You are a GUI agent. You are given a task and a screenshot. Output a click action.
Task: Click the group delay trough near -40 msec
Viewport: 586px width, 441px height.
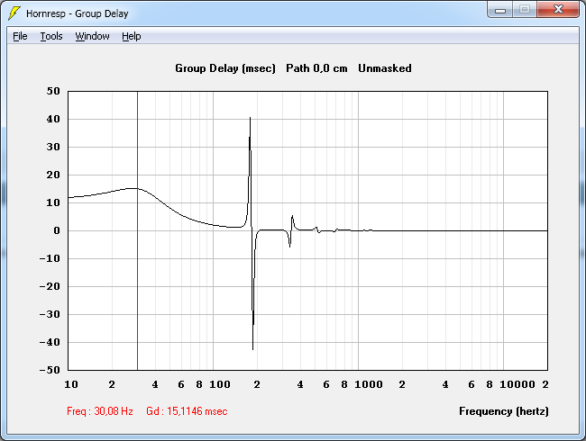(253, 347)
